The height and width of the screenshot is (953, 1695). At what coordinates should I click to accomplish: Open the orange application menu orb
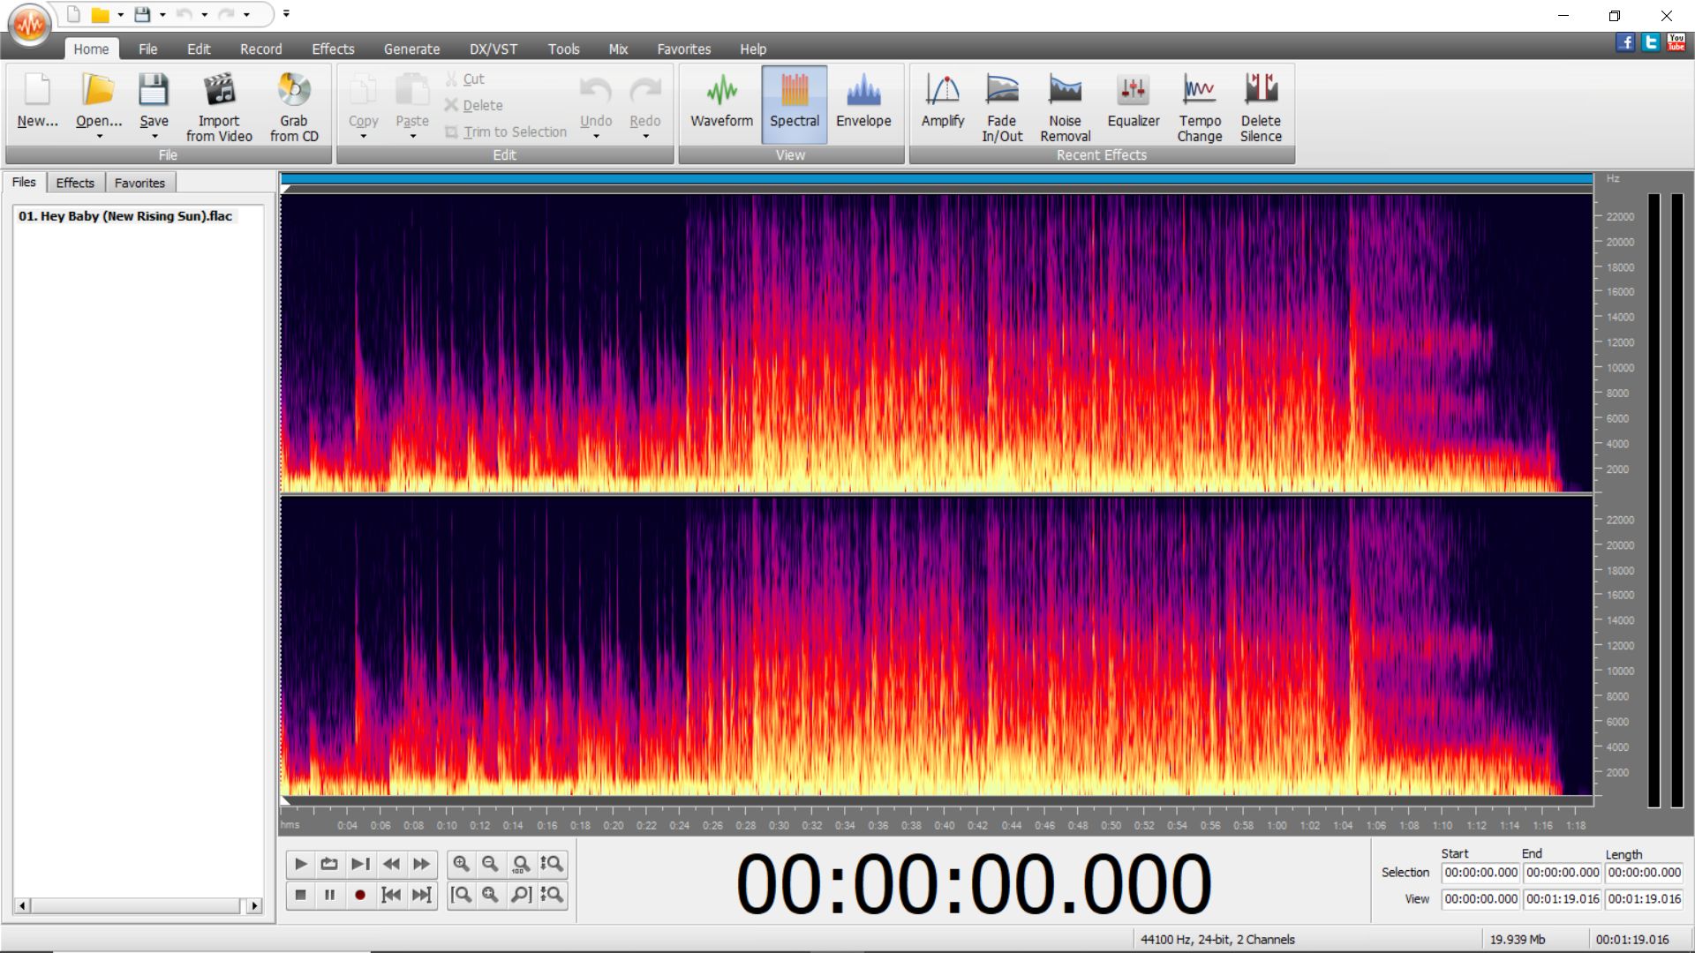(x=30, y=25)
